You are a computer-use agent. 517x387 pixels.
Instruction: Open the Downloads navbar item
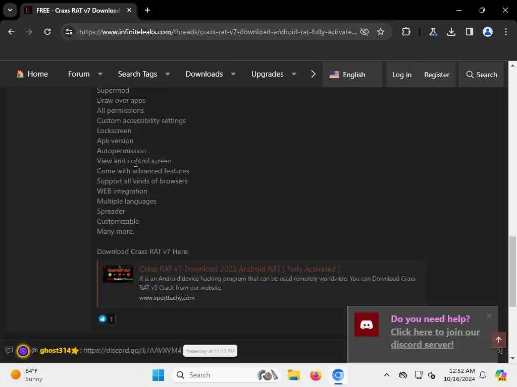[x=204, y=74]
